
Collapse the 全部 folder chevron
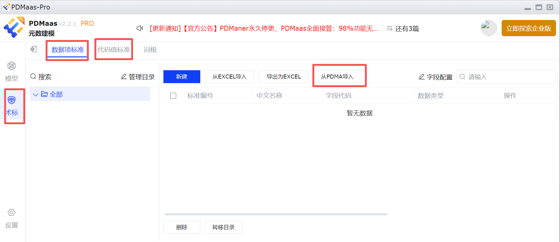point(36,94)
